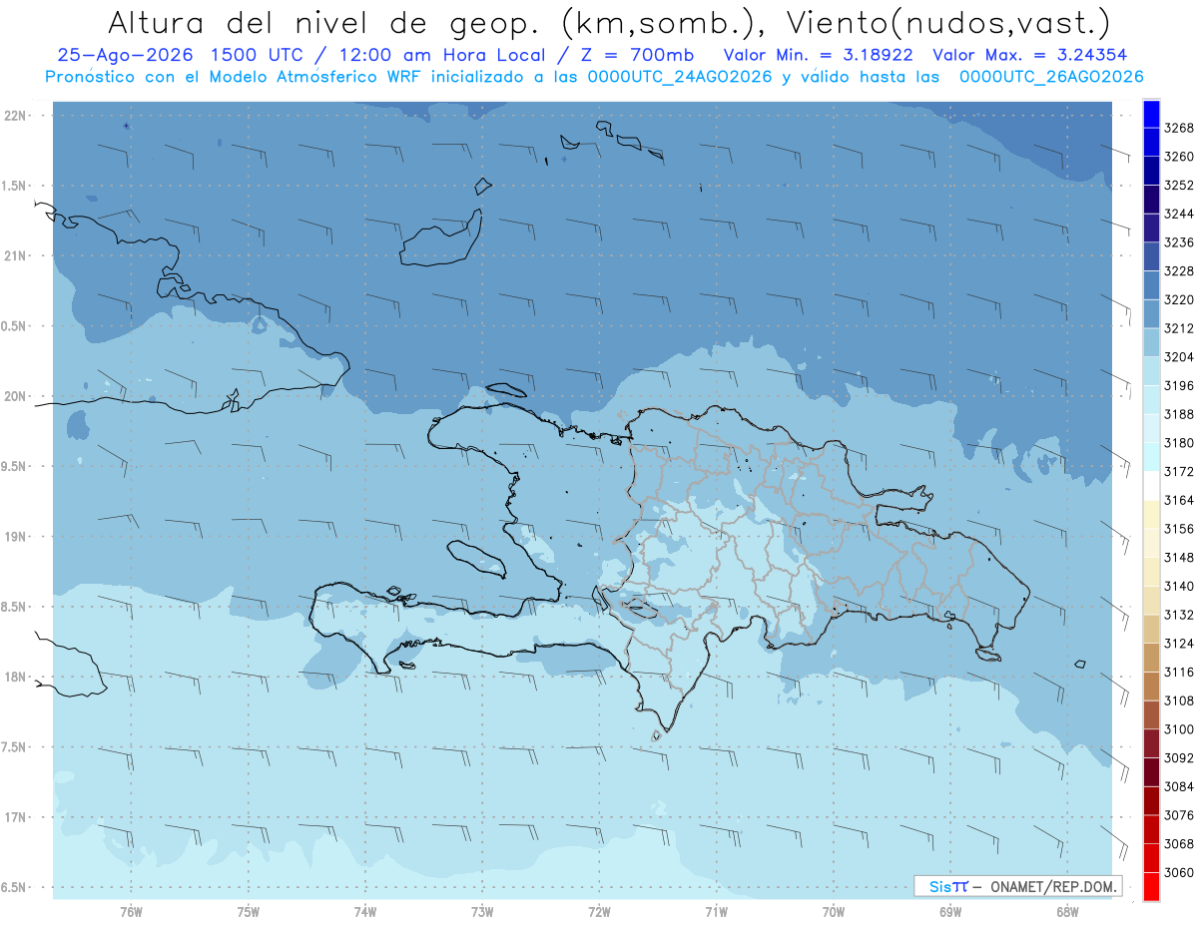1198x925 pixels.
Task: Pick the red swatch below 3060
Action: [1151, 886]
